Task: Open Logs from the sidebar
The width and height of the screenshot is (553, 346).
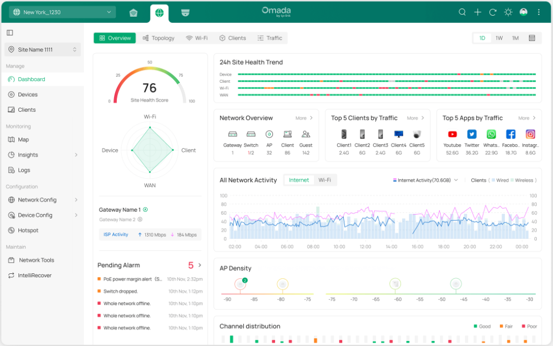Action: click(x=23, y=170)
